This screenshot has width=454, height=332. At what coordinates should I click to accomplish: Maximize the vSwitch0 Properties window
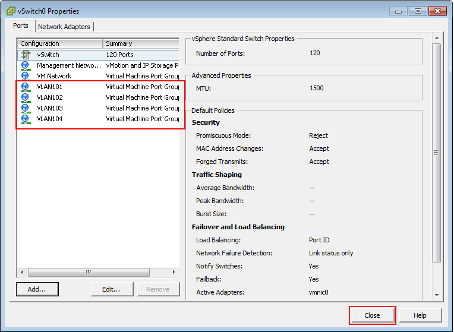click(418, 11)
